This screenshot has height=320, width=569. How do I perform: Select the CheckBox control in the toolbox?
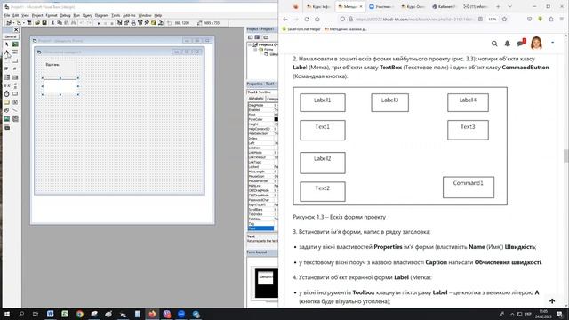6,69
